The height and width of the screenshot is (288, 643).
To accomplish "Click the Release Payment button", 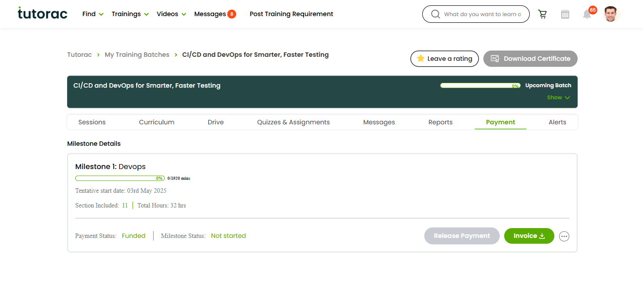I will 462,236.
